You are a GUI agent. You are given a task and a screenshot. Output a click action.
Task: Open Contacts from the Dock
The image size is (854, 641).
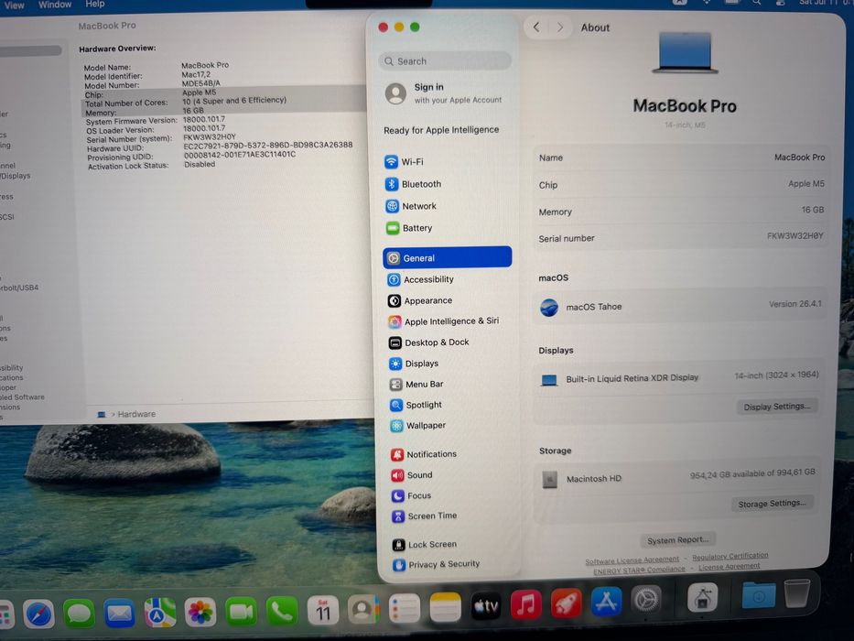362,609
